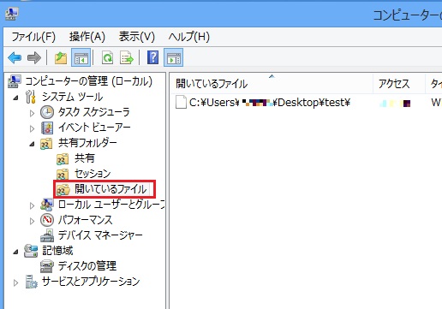Collapse the システム ツール node

[15, 98]
